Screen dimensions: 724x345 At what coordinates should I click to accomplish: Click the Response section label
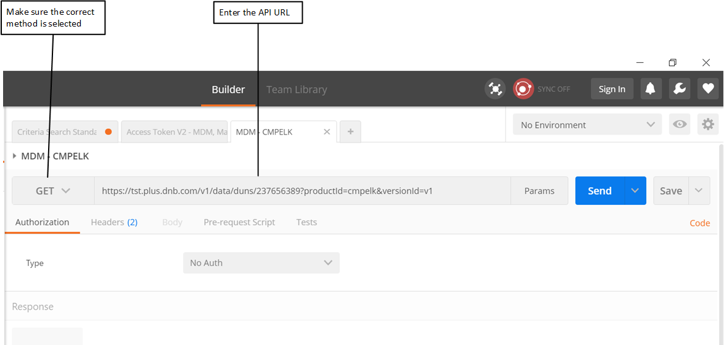tap(33, 307)
